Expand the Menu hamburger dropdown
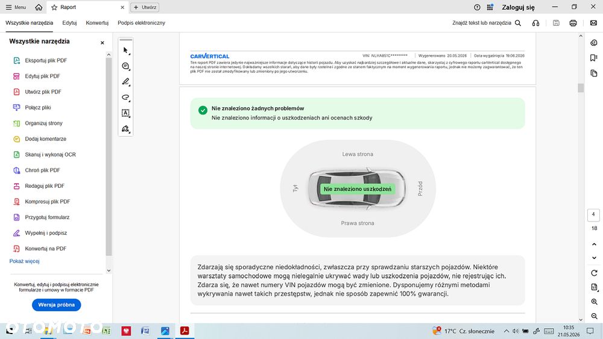 (16, 7)
